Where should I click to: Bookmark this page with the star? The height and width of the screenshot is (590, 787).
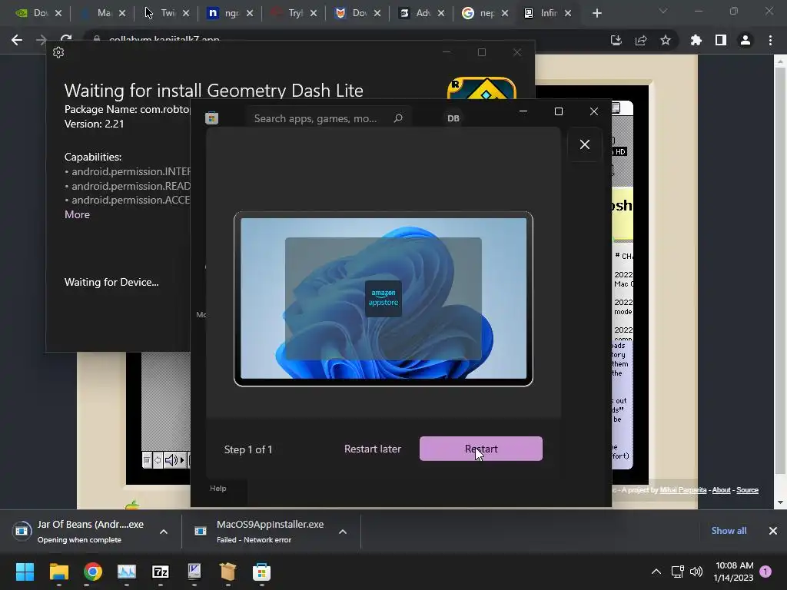pos(666,40)
